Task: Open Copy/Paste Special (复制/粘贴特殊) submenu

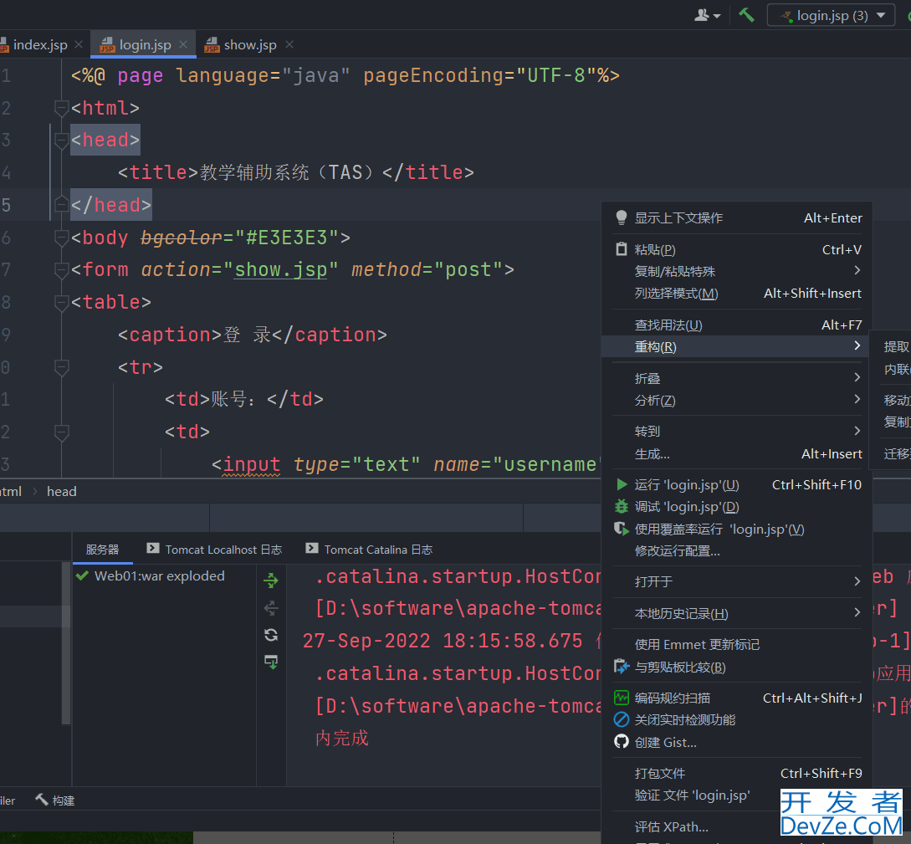Action: 737,271
